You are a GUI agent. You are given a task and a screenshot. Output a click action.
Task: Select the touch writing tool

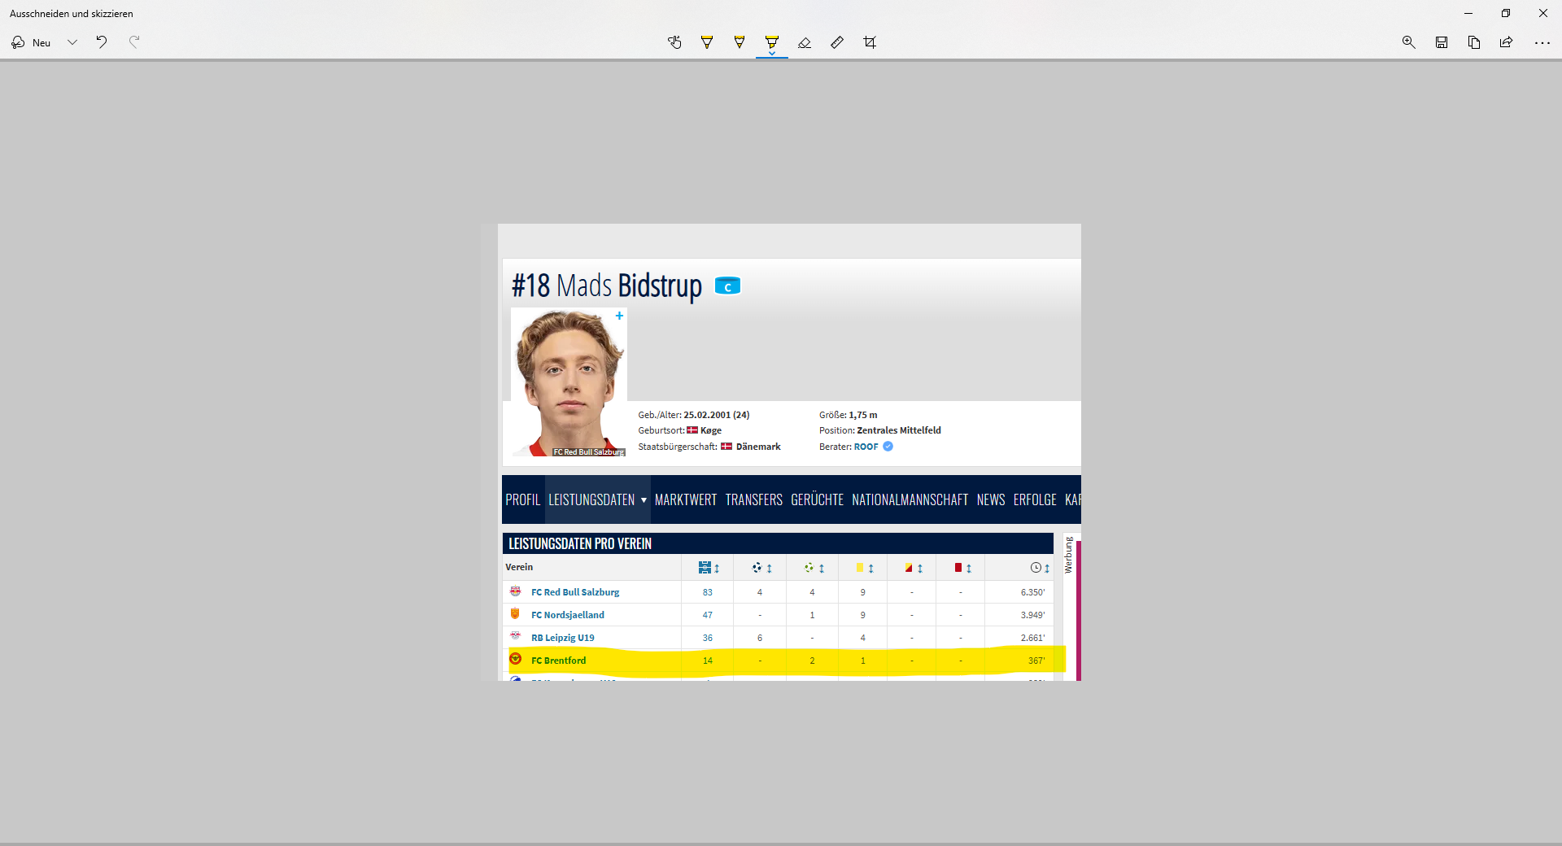674,42
